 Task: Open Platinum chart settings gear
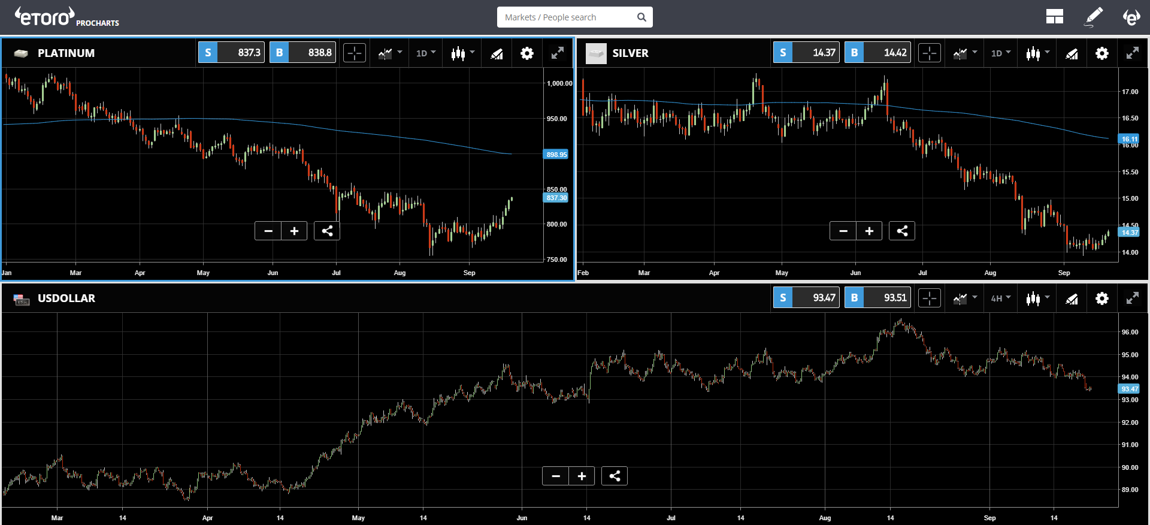(526, 53)
